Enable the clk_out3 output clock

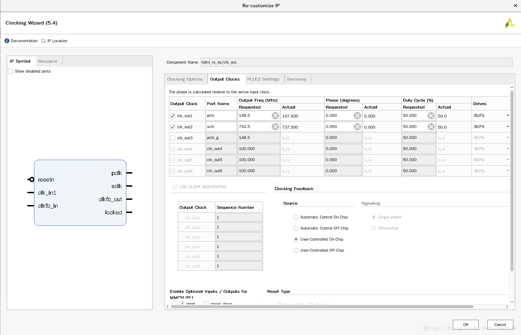(173, 138)
